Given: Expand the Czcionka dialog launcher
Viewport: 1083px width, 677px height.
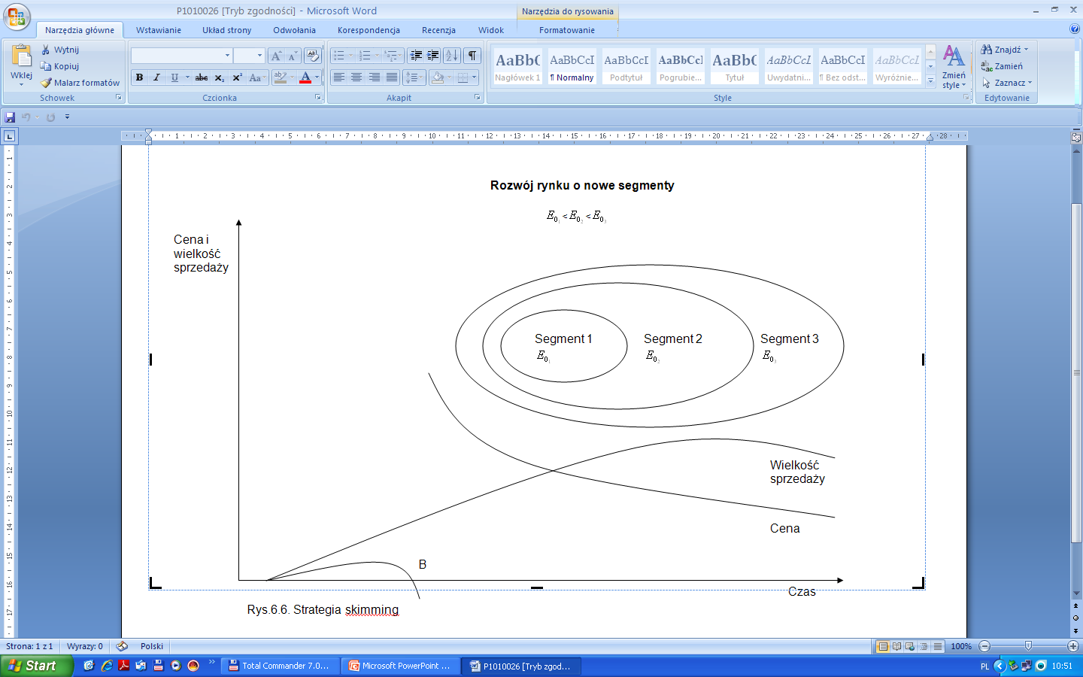Looking at the screenshot, I should (x=318, y=98).
